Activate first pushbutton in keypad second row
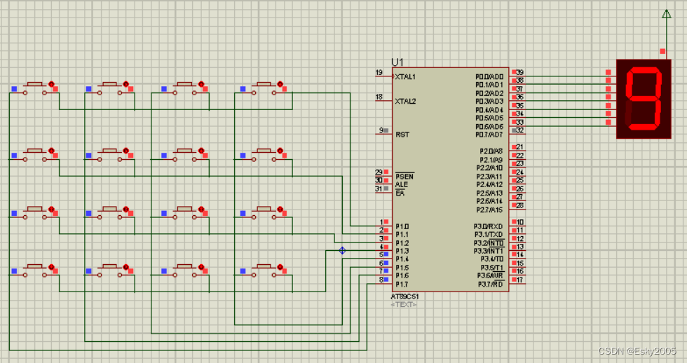 pos(34,155)
